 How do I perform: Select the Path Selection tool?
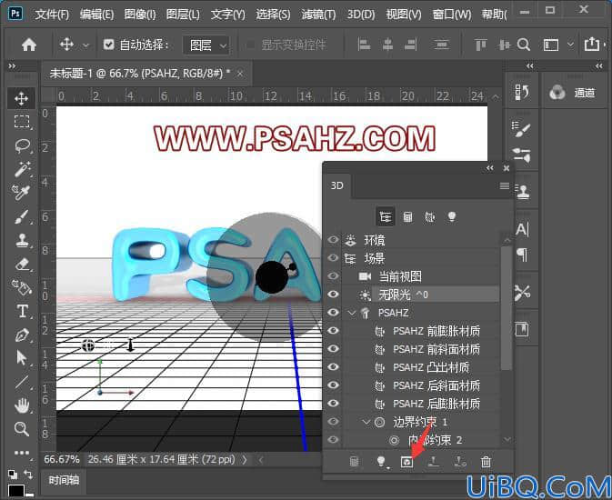22,358
